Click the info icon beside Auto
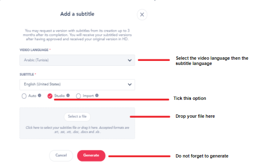 [39, 96]
